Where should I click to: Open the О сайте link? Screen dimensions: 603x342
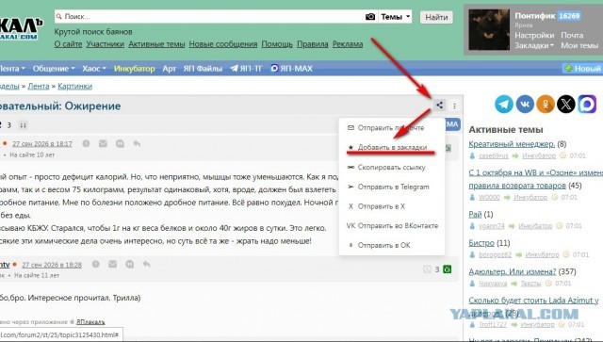click(68, 44)
